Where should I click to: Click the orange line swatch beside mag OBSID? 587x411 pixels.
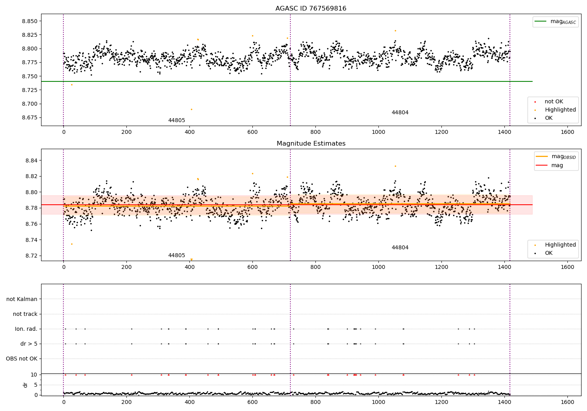click(x=542, y=157)
